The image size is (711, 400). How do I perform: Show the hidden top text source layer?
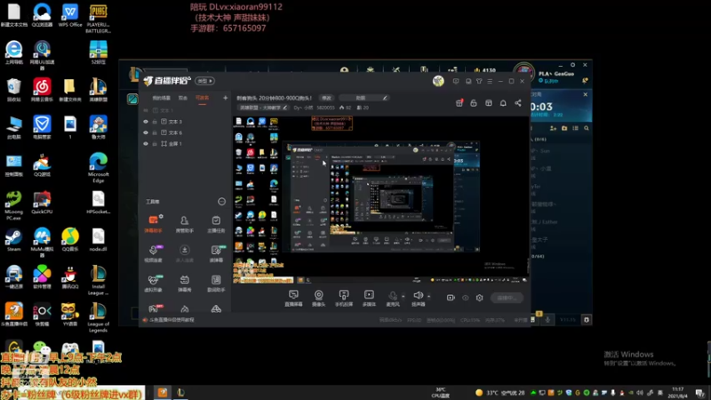(146, 110)
